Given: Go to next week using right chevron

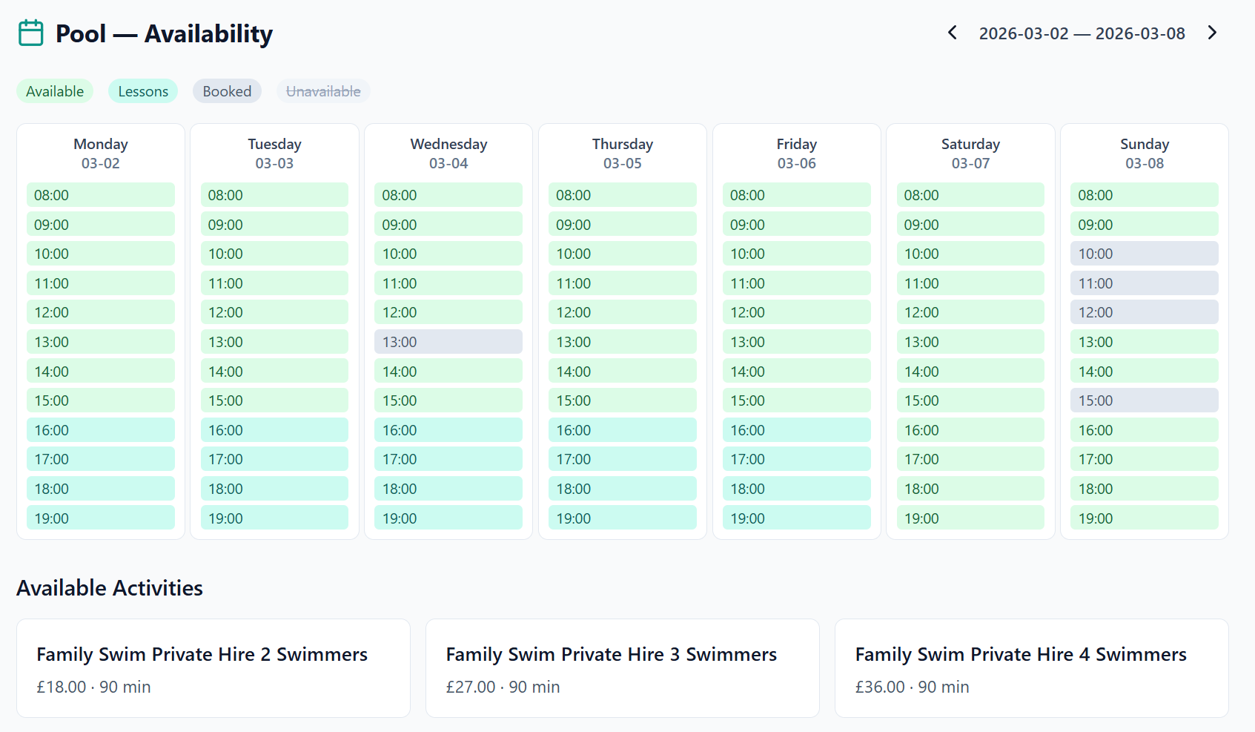Looking at the screenshot, I should (x=1212, y=33).
